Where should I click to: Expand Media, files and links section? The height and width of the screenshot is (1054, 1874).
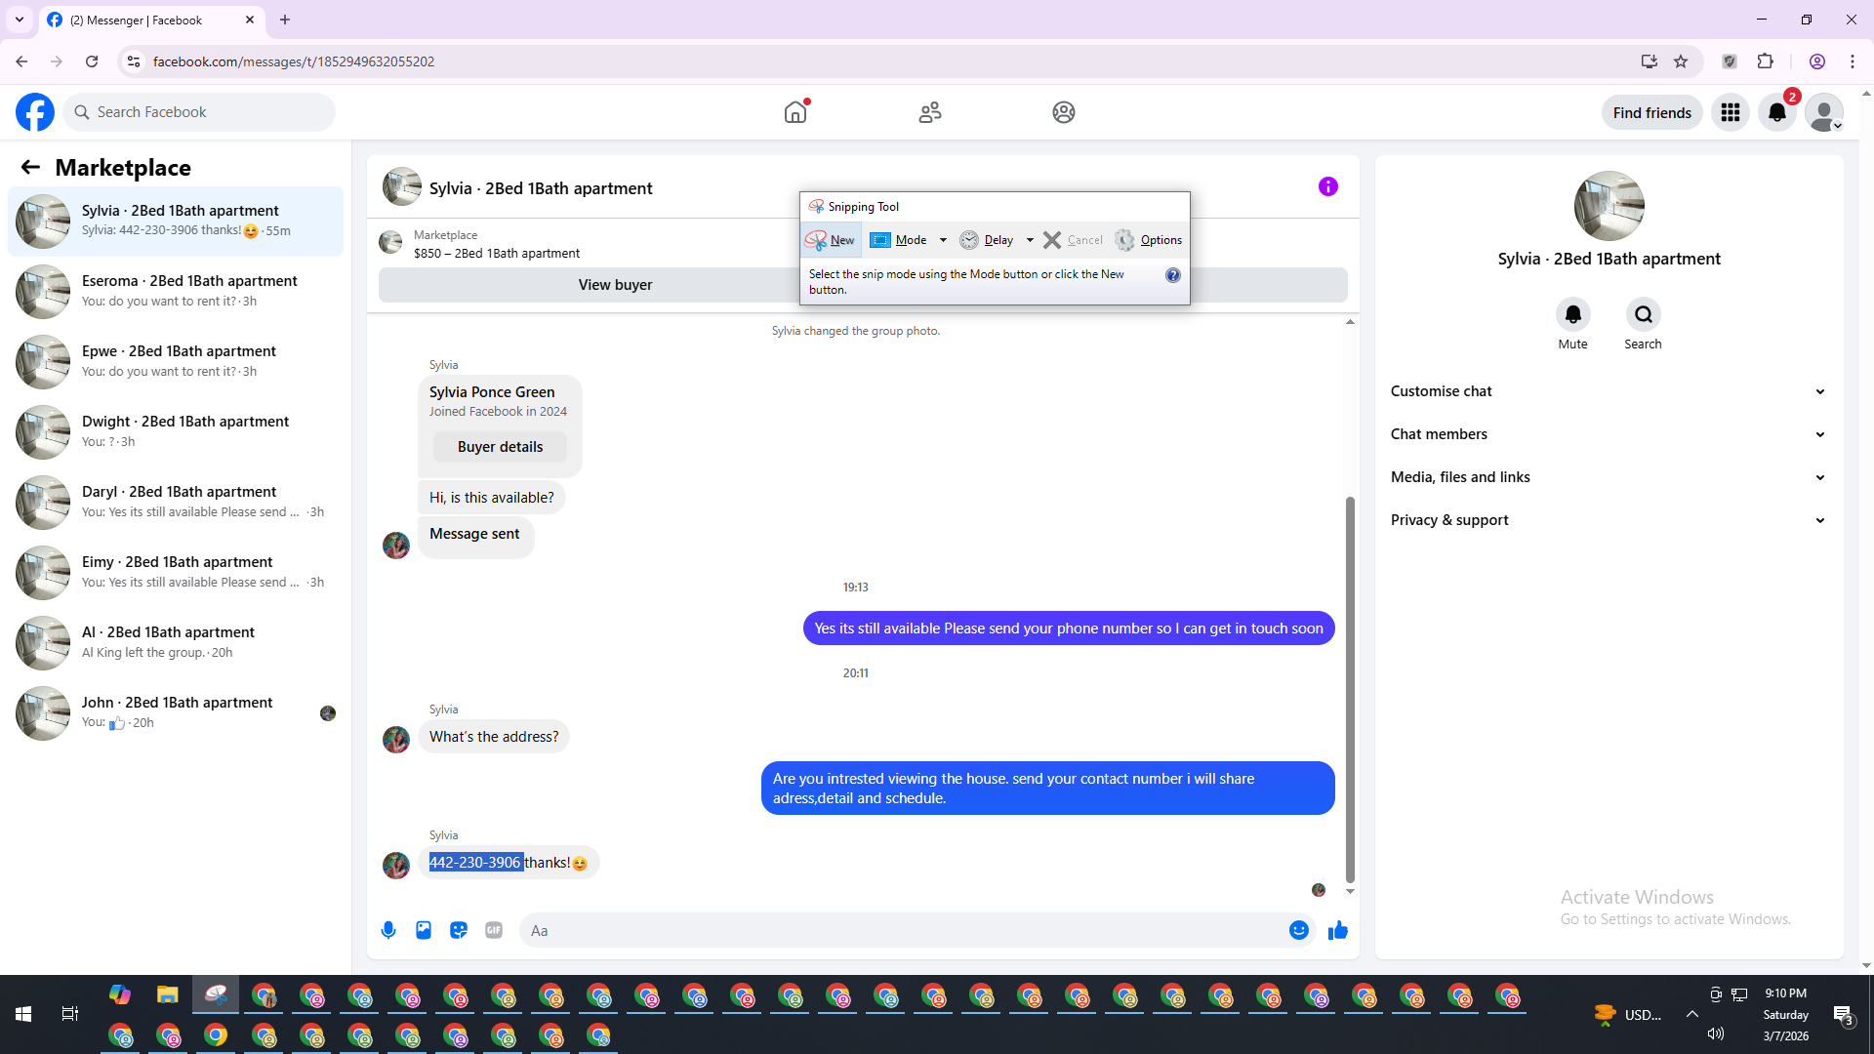1609,477
